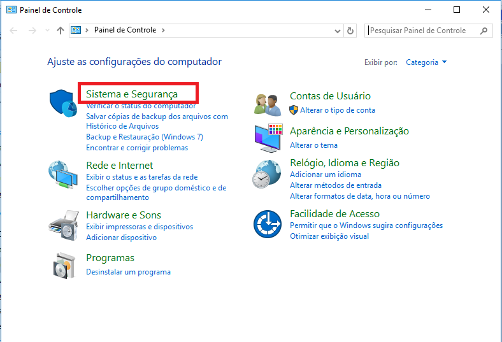Expand the chevron before Painel de Controle breadcrumb
Viewport: 502px width, 342px height.
[87, 30]
